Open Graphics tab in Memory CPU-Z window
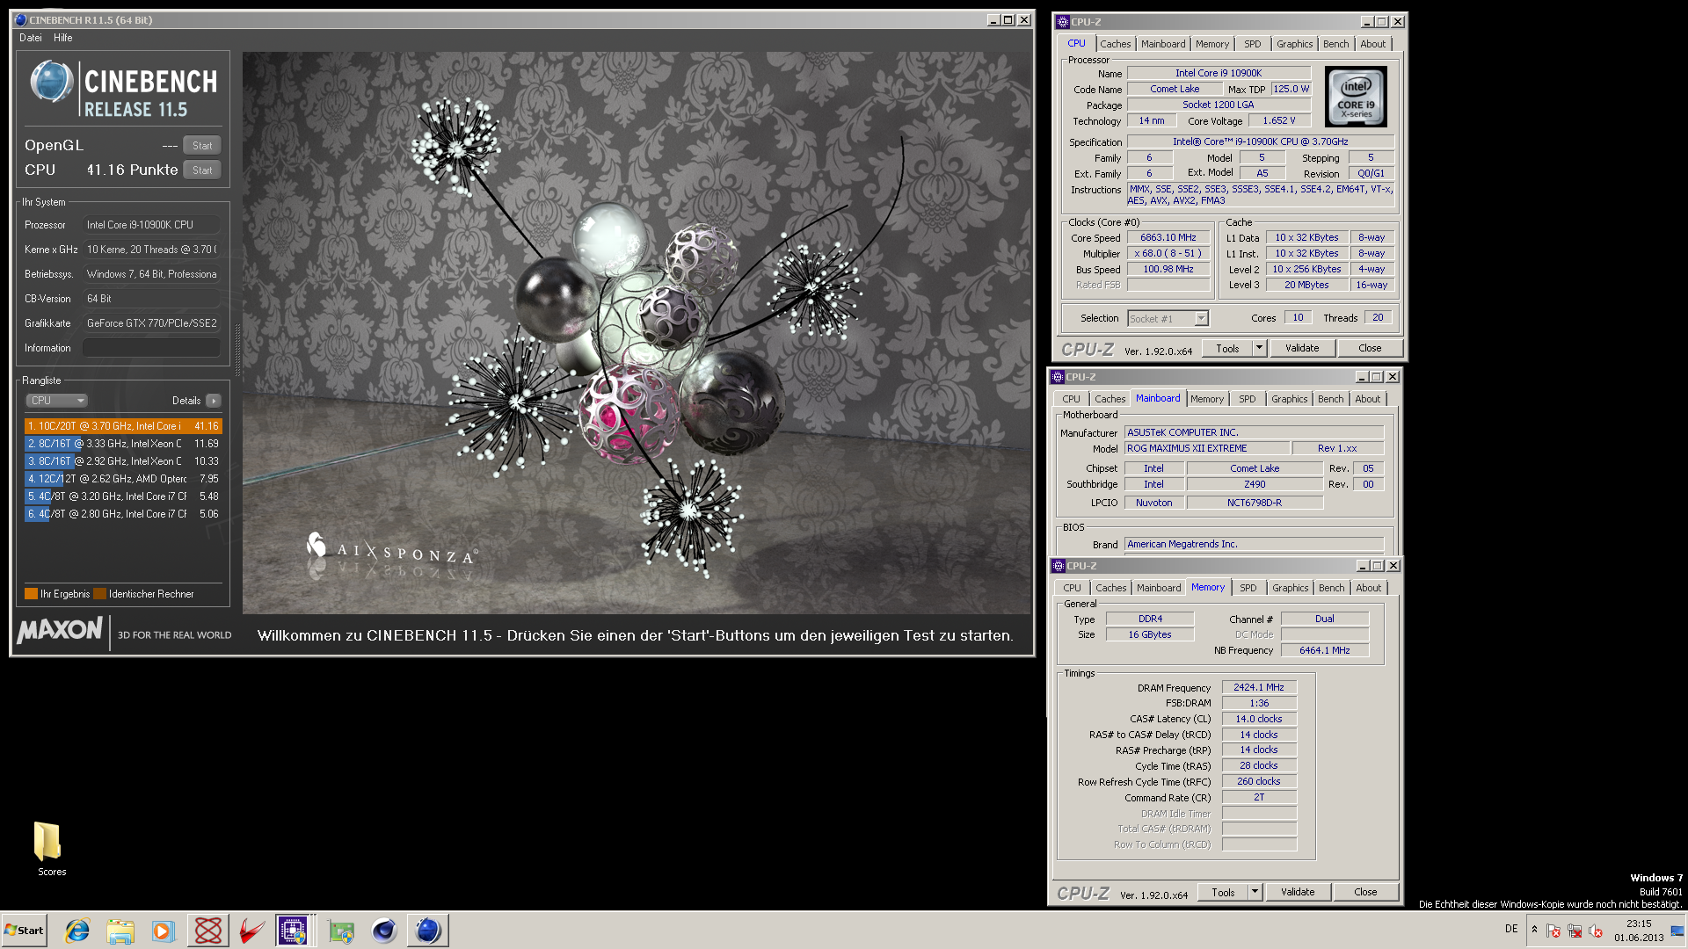Screen dimensions: 1688x949 click(1290, 588)
